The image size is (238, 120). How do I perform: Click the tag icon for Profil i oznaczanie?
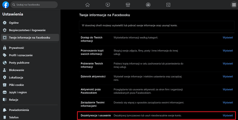coord(5,55)
